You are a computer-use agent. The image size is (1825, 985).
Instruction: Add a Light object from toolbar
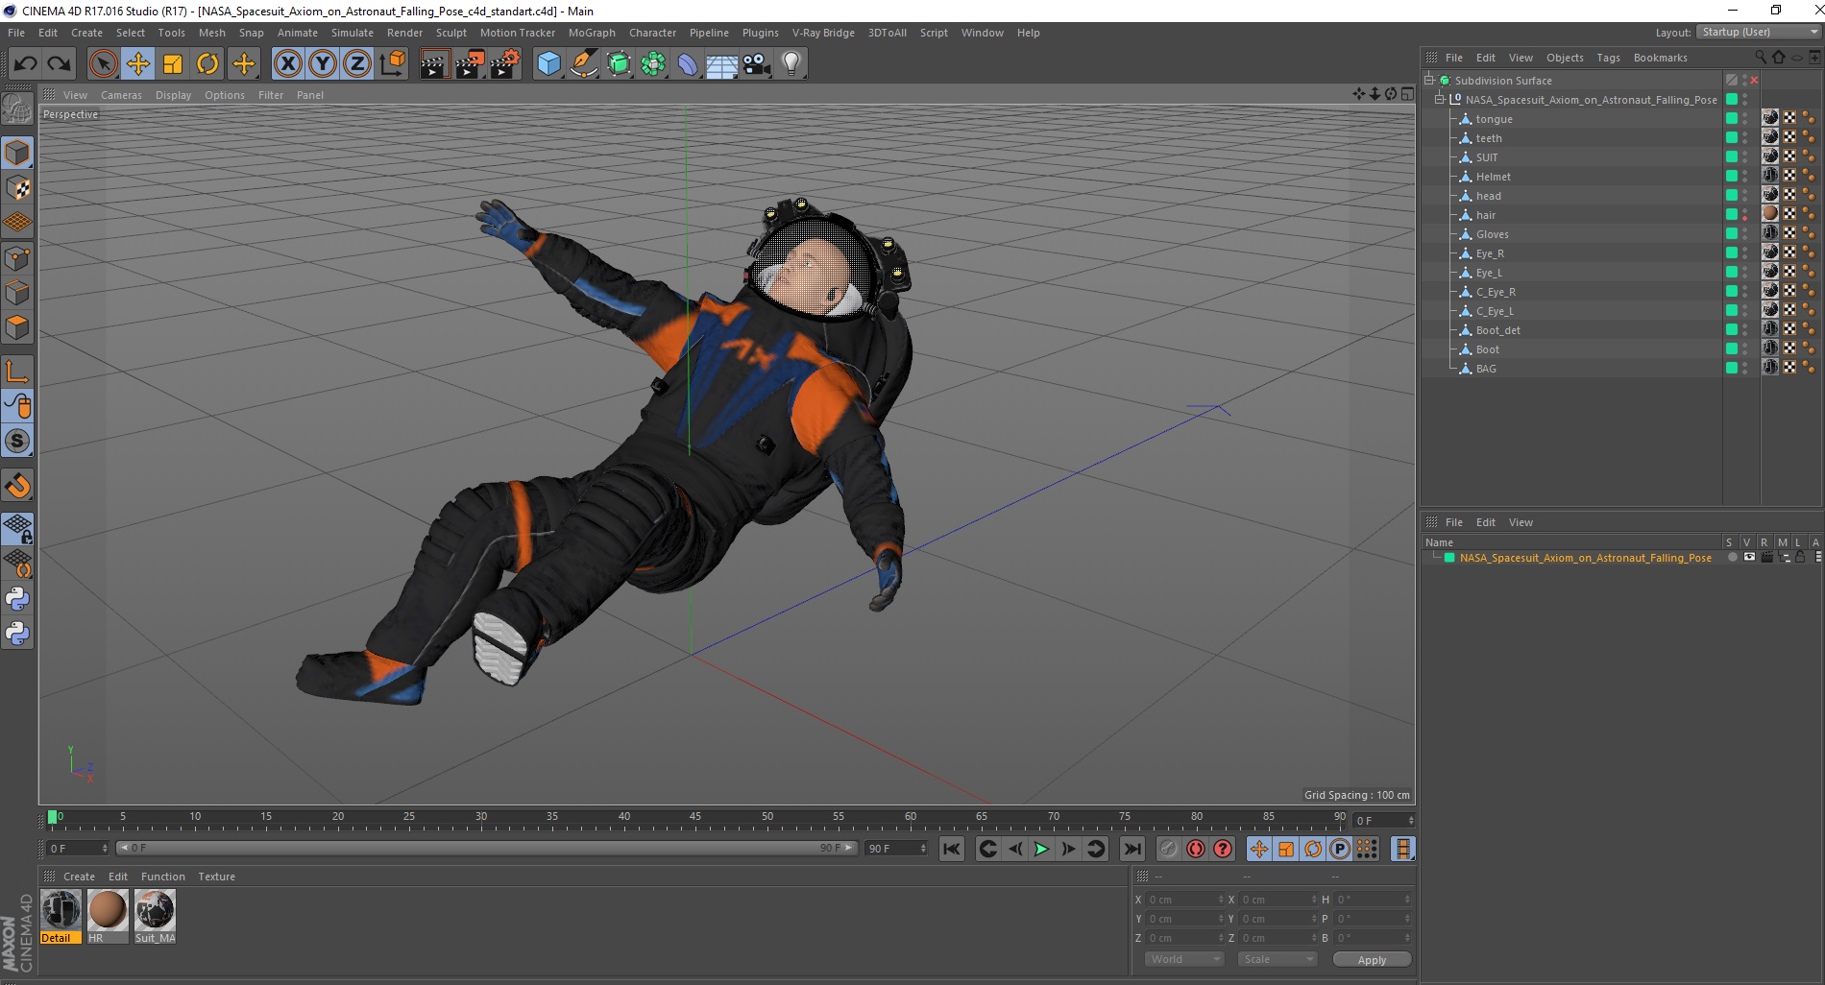(791, 64)
